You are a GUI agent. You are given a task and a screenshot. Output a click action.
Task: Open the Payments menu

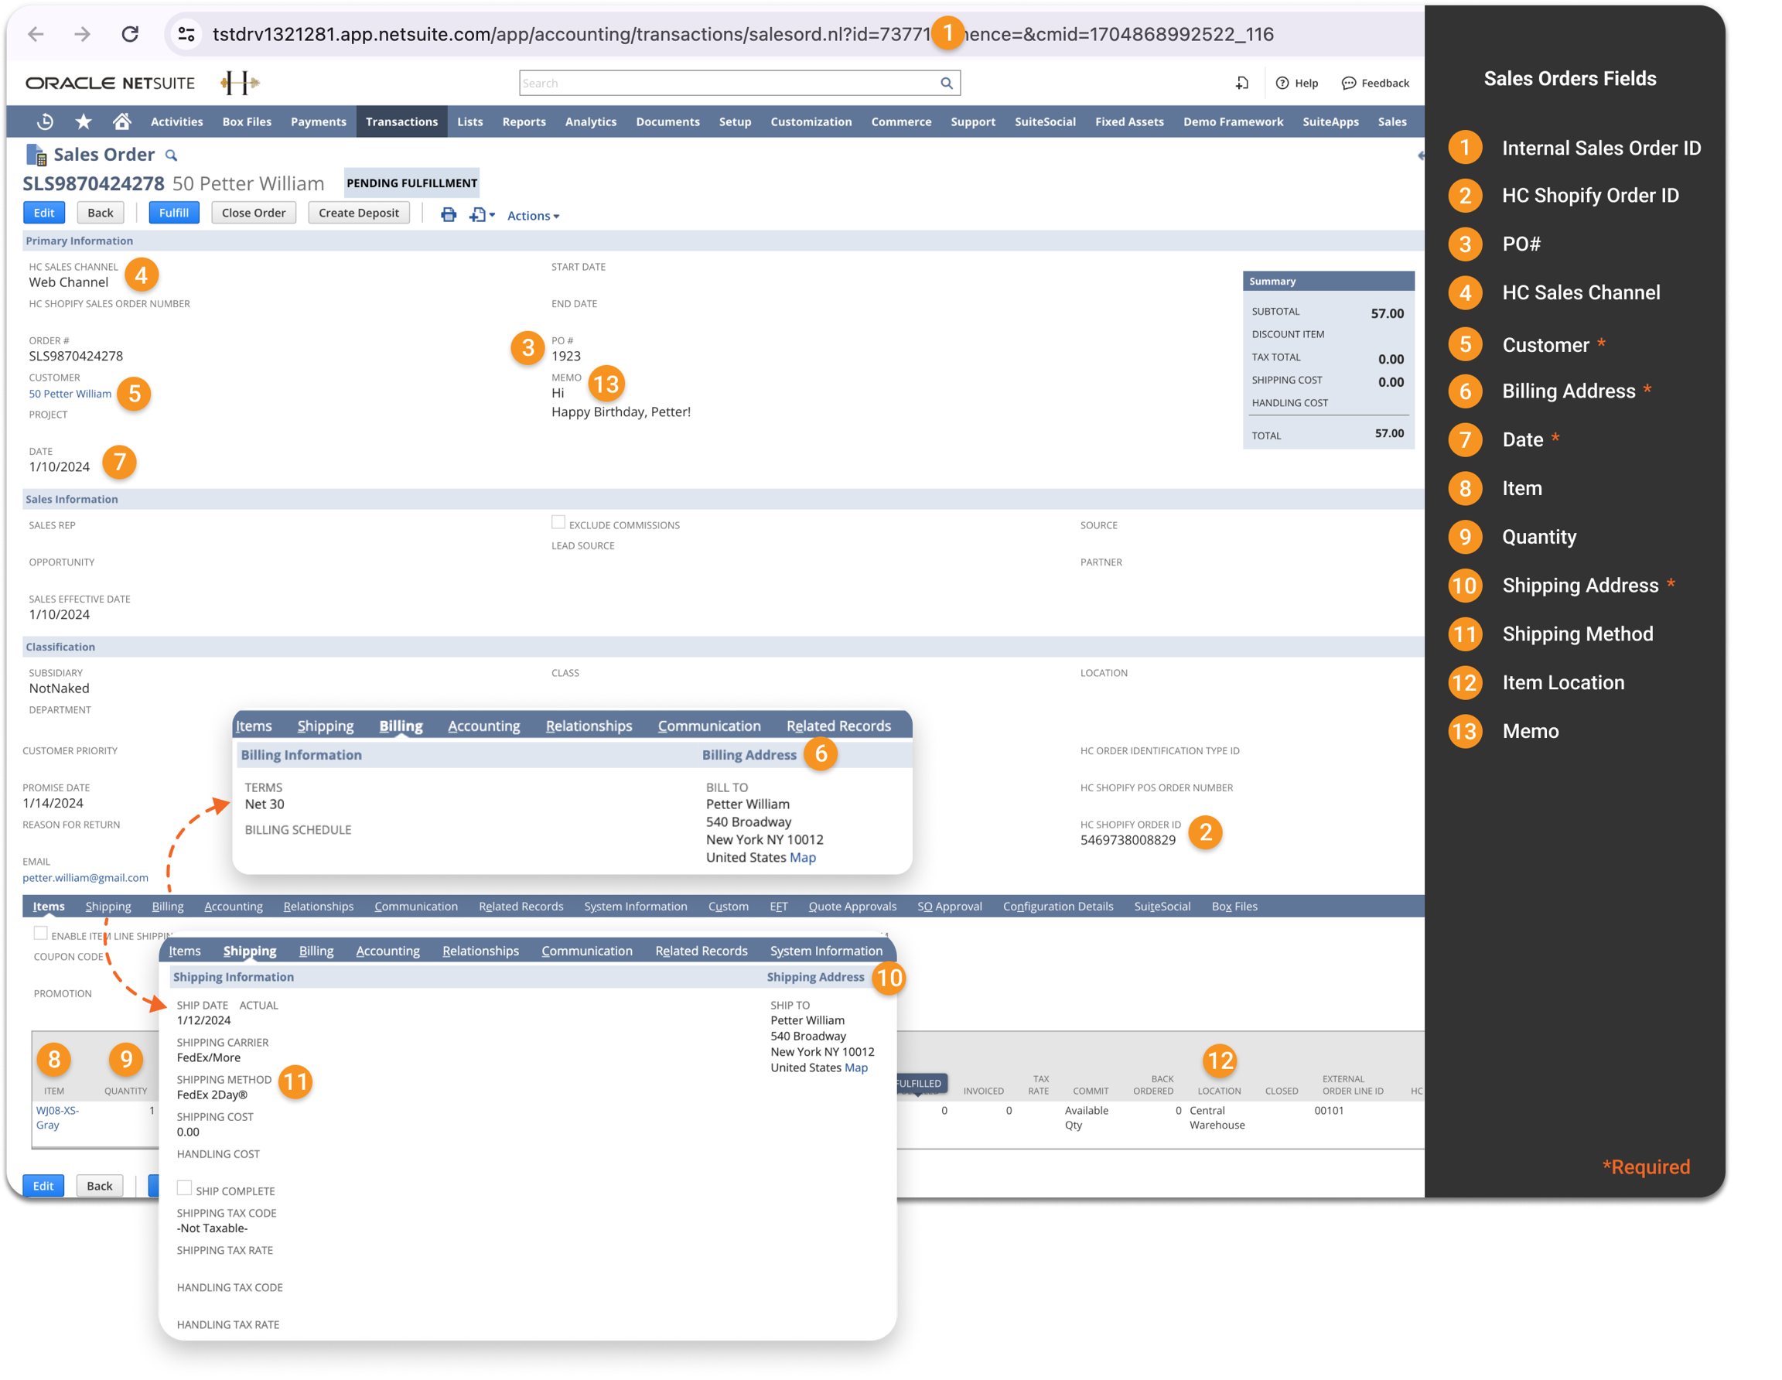pyautogui.click(x=318, y=121)
